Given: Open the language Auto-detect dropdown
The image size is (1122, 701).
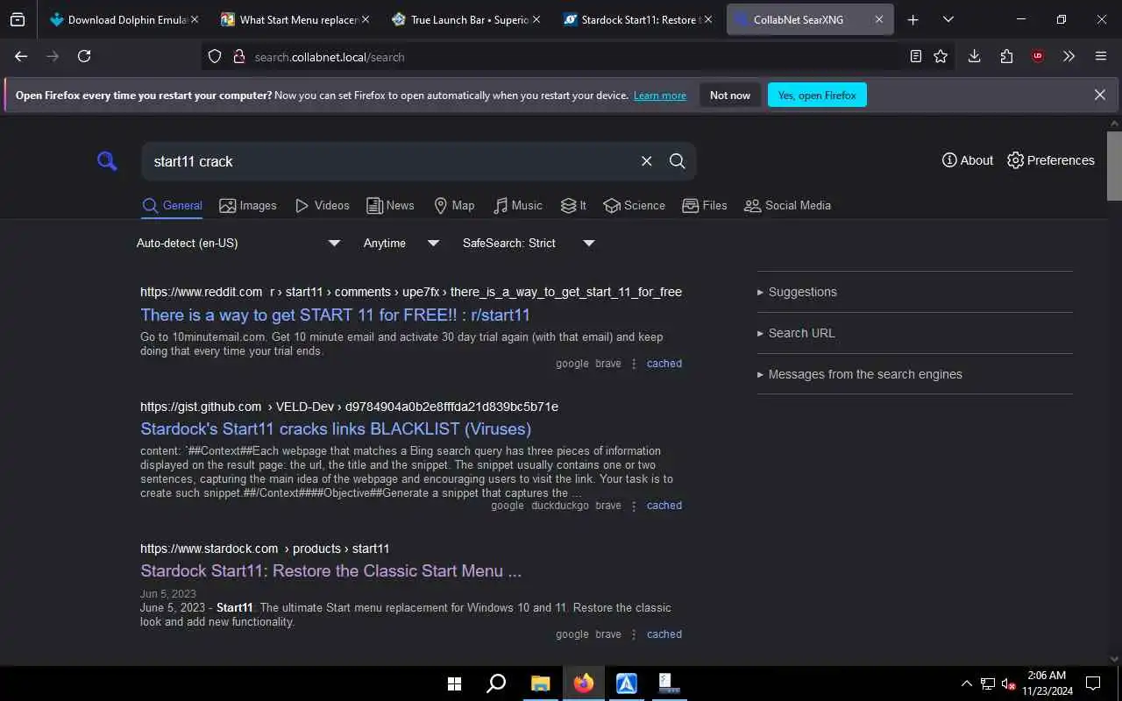Looking at the screenshot, I should (x=238, y=244).
